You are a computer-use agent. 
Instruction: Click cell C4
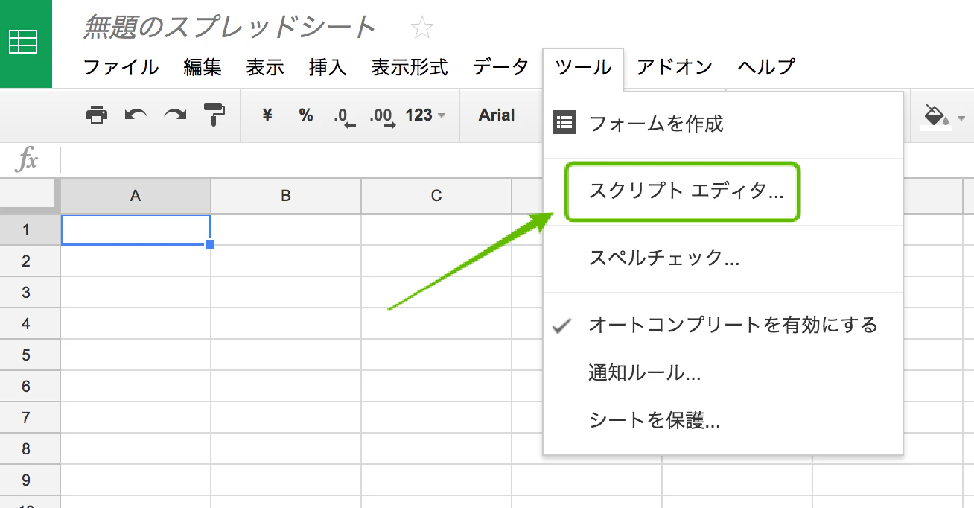click(x=436, y=323)
